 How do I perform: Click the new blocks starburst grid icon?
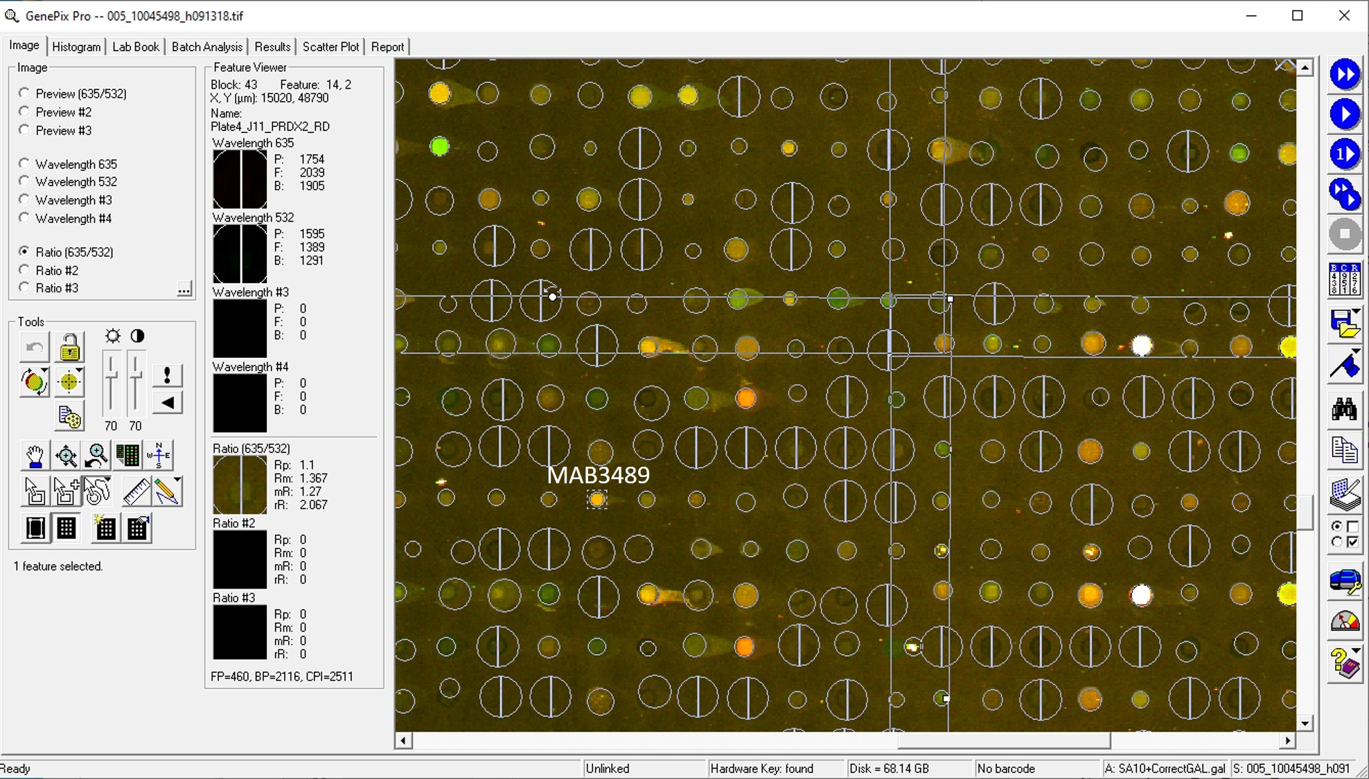105,528
